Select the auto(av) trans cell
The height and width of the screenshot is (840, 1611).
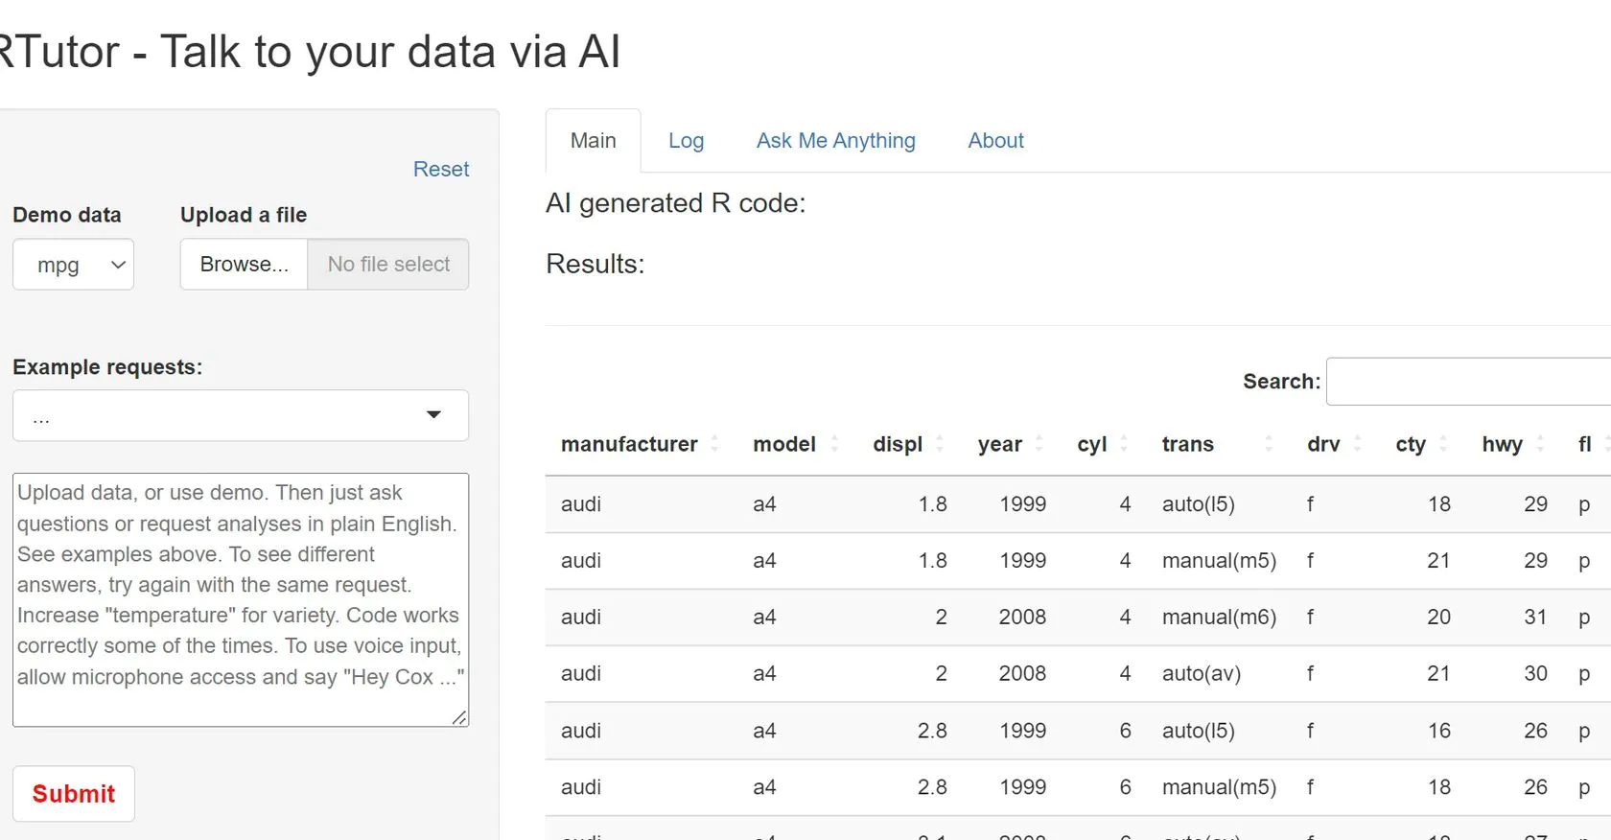(1202, 674)
